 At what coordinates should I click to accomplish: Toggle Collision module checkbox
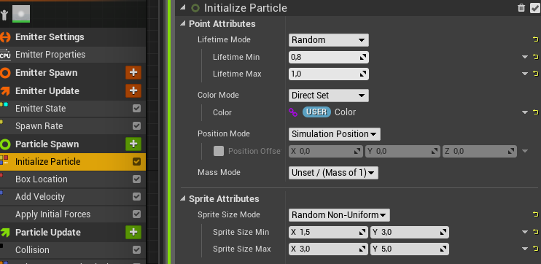click(136, 250)
